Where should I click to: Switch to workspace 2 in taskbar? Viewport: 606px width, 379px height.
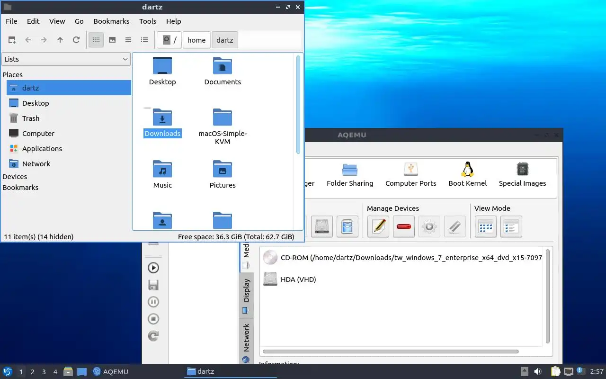point(32,372)
